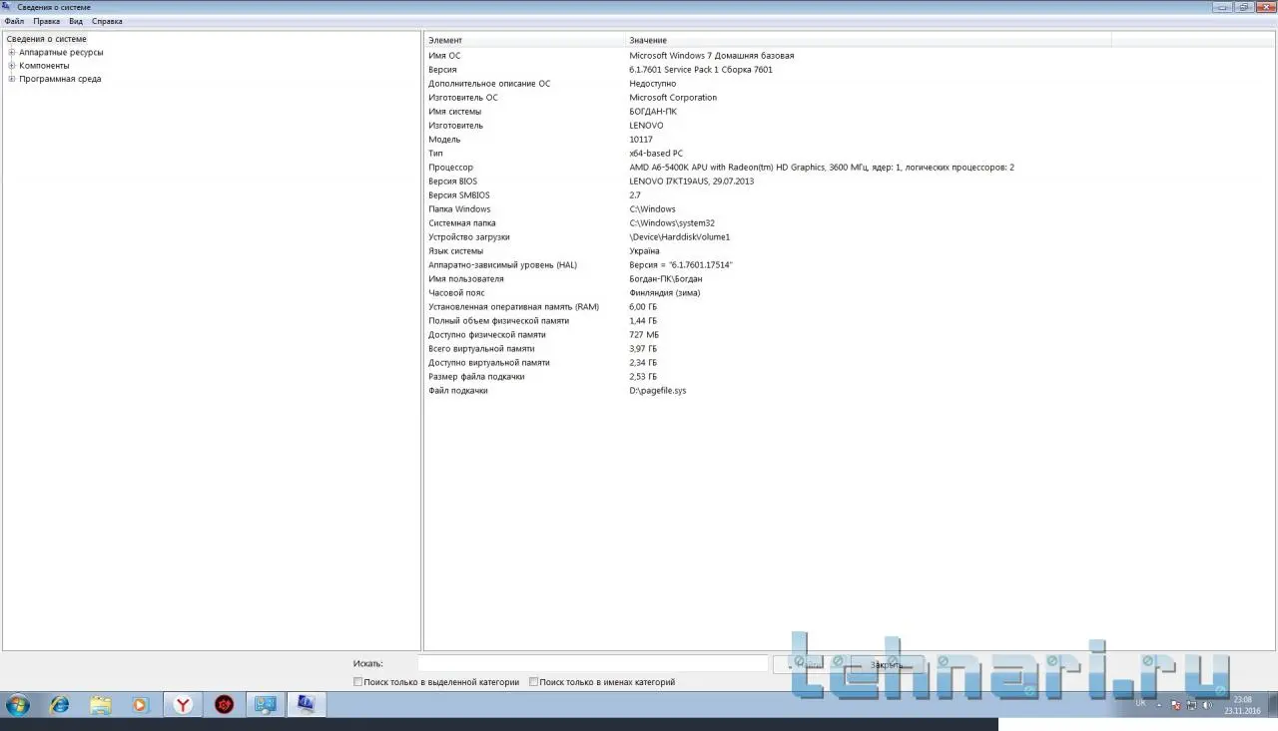Open the volume speaker icon in tray
The image size is (1278, 731).
pyautogui.click(x=1207, y=705)
